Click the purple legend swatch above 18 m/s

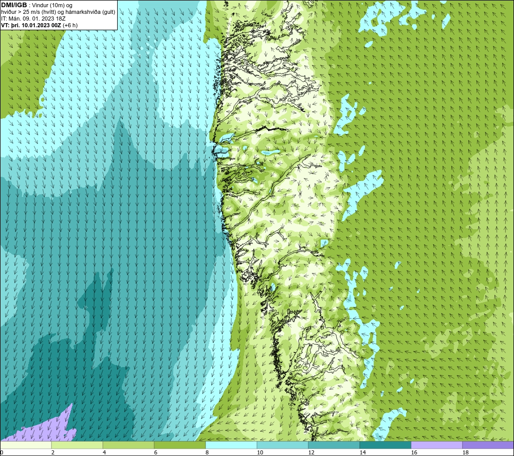488,445
